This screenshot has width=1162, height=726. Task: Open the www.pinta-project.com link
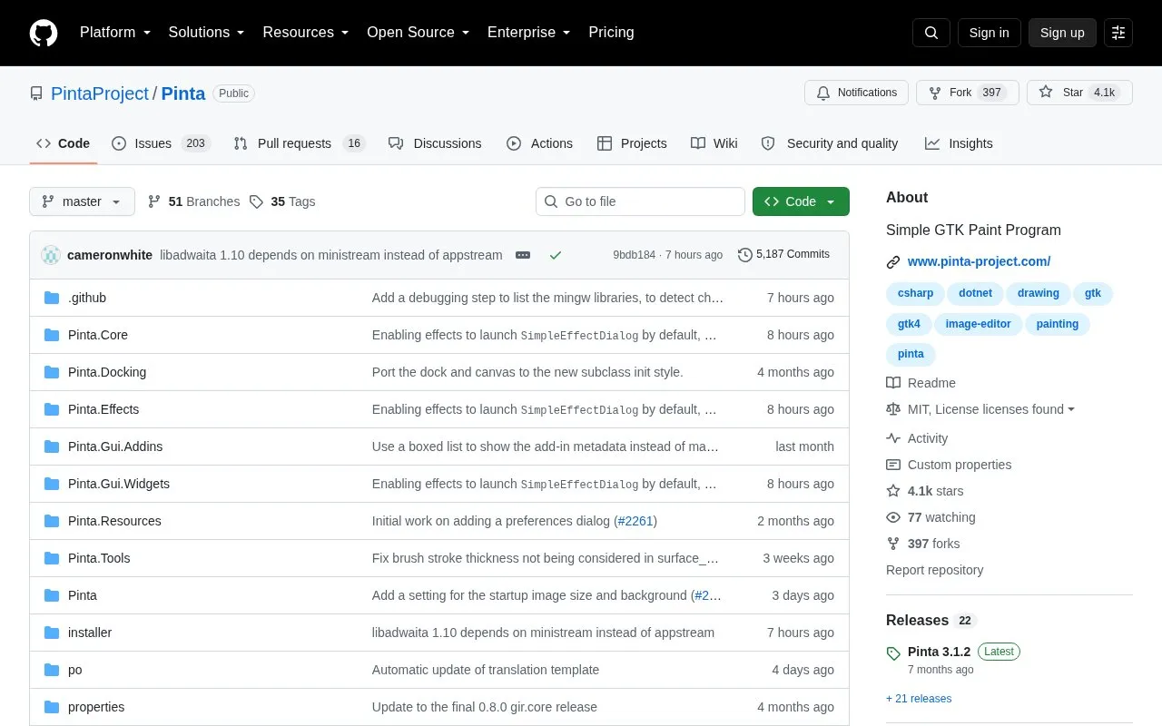[x=979, y=261]
